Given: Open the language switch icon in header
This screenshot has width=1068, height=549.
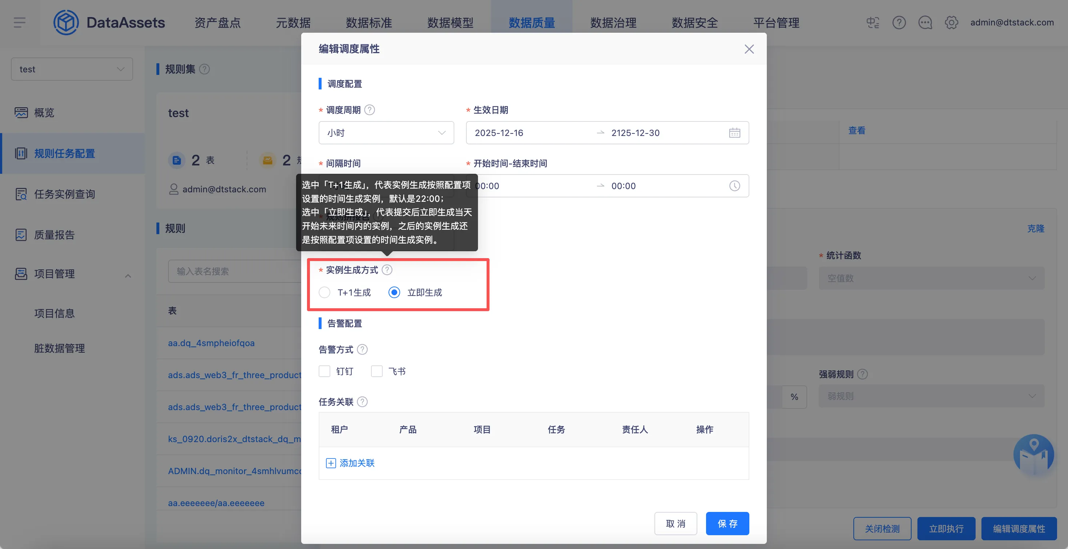Looking at the screenshot, I should coord(872,23).
